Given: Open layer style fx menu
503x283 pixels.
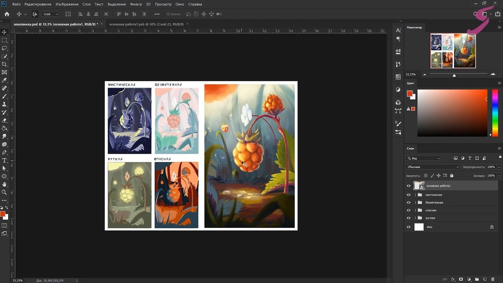Looking at the screenshot, I should pyautogui.click(x=453, y=279).
